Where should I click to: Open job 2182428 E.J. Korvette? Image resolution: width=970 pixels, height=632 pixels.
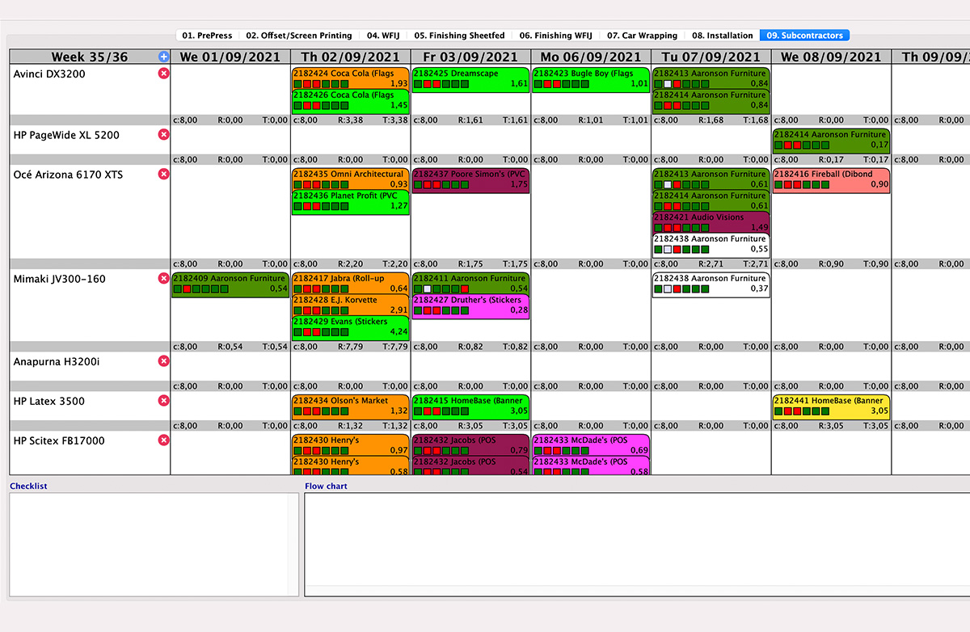351,305
